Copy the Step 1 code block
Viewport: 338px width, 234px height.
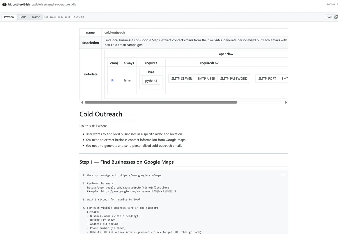(283, 174)
